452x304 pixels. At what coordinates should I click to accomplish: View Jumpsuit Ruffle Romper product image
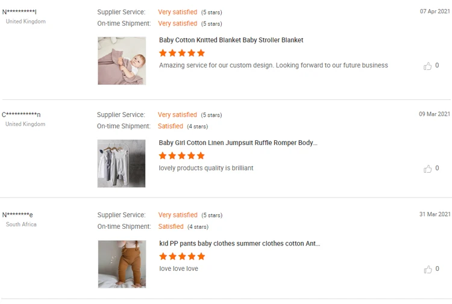[122, 164]
